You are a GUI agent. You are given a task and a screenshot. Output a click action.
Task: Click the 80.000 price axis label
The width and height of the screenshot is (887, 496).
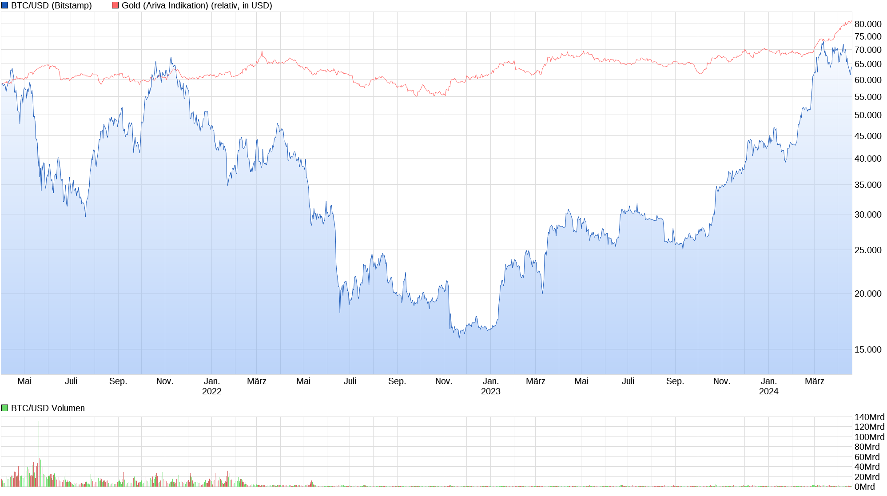[x=867, y=24]
